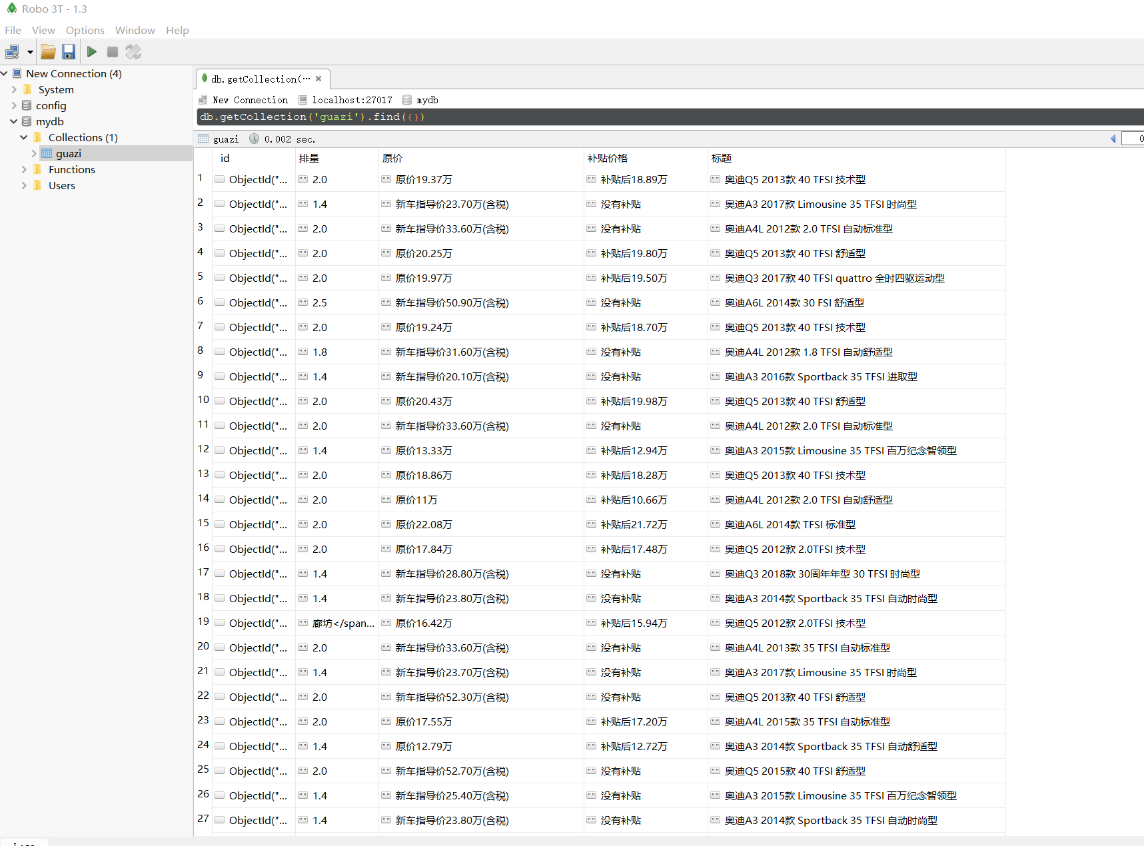
Task: Select the cell '原价11万'
Action: pyautogui.click(x=481, y=500)
